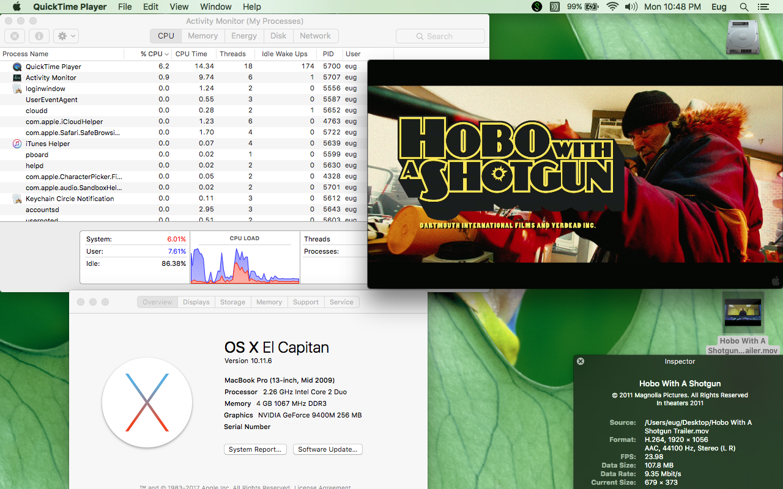Close the Inspector panel

pos(581,361)
